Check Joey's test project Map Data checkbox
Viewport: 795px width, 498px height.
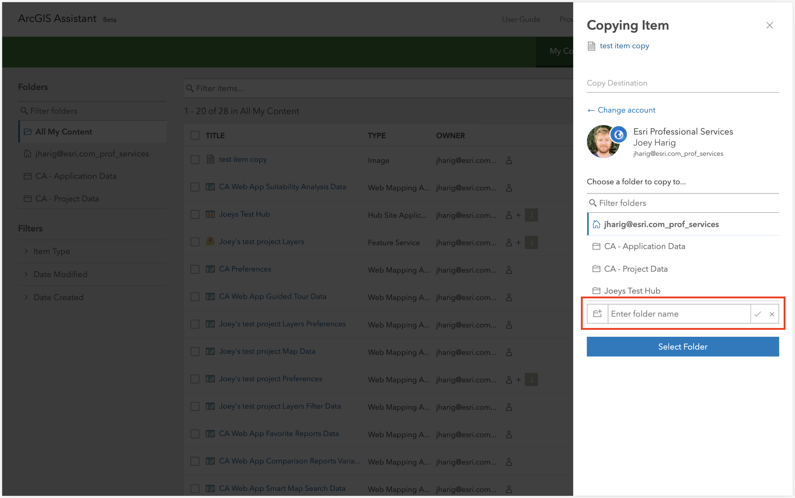coord(195,352)
